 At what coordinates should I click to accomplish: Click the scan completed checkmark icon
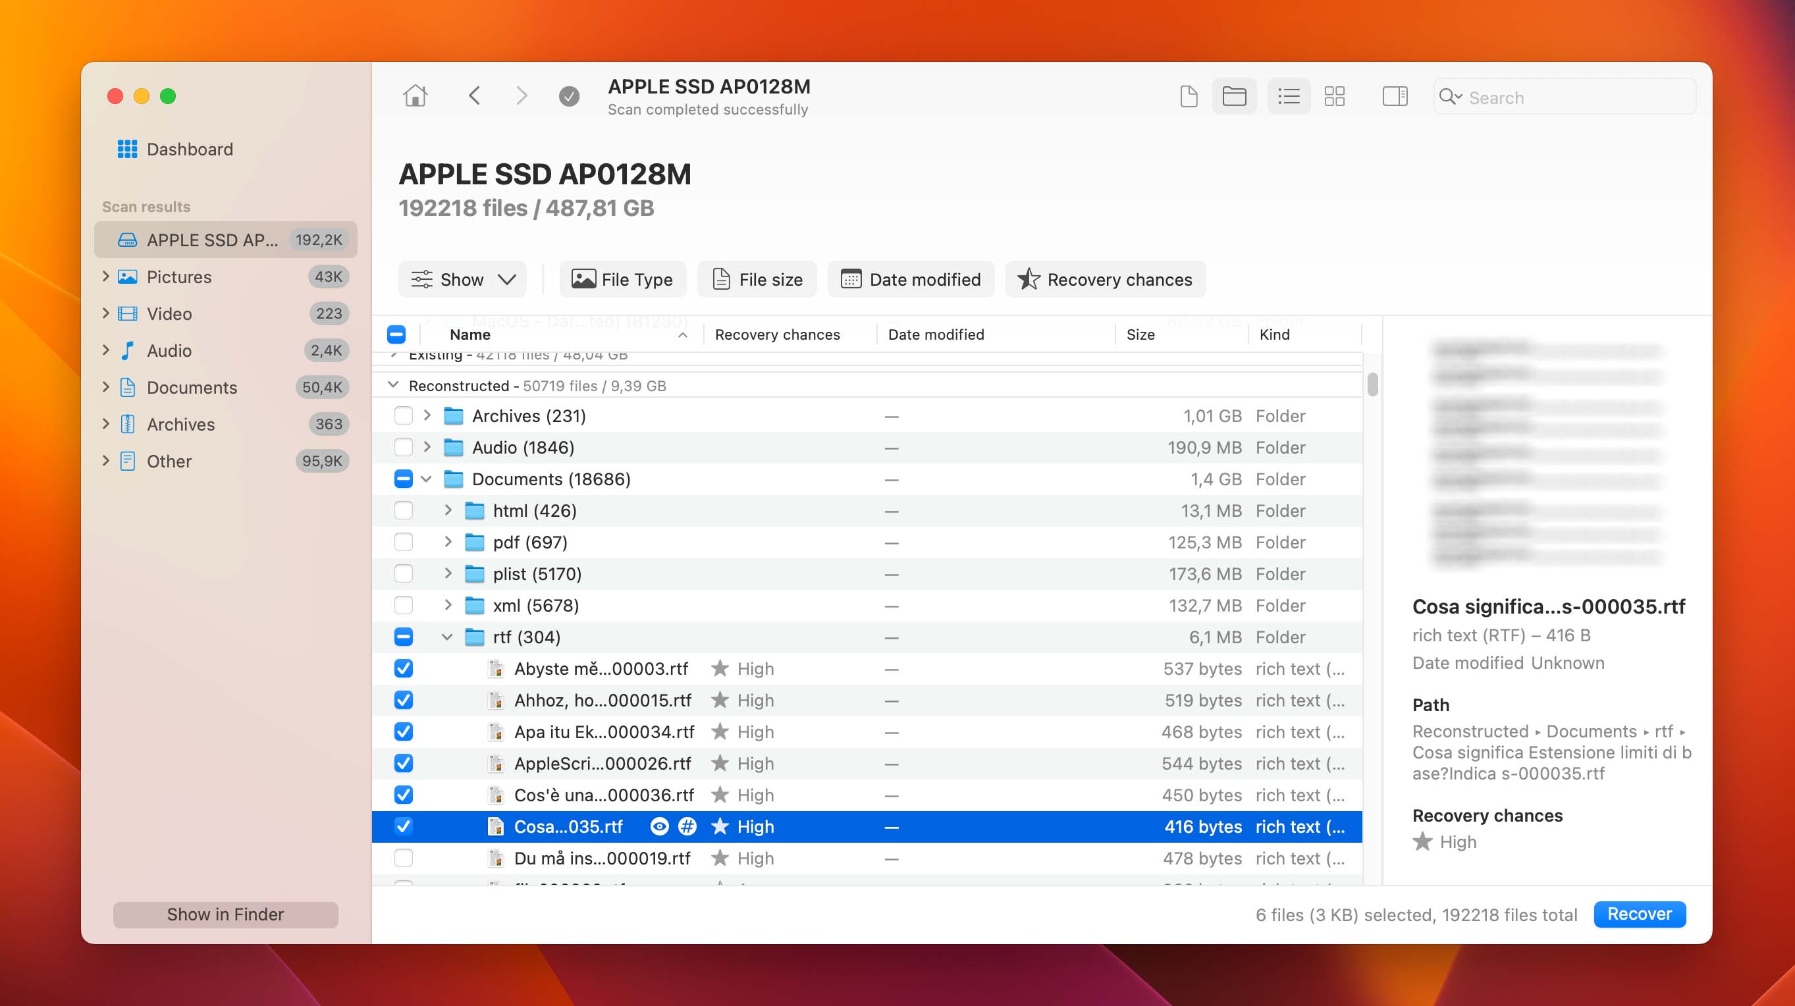(x=570, y=96)
